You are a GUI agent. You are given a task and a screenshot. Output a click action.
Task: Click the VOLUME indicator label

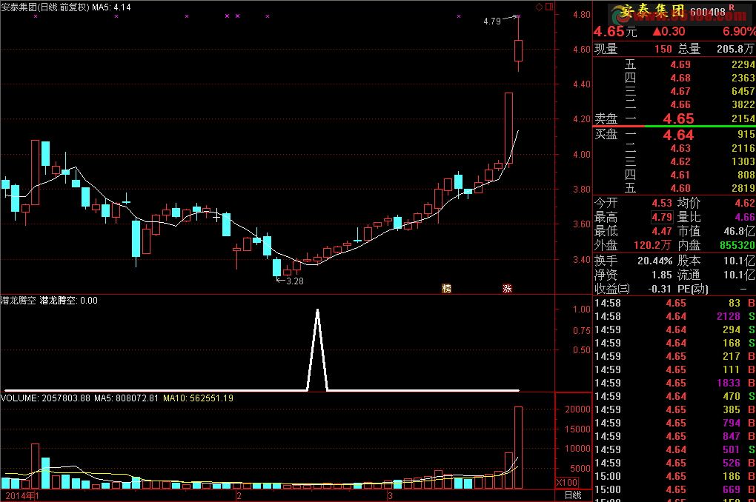tap(20, 398)
